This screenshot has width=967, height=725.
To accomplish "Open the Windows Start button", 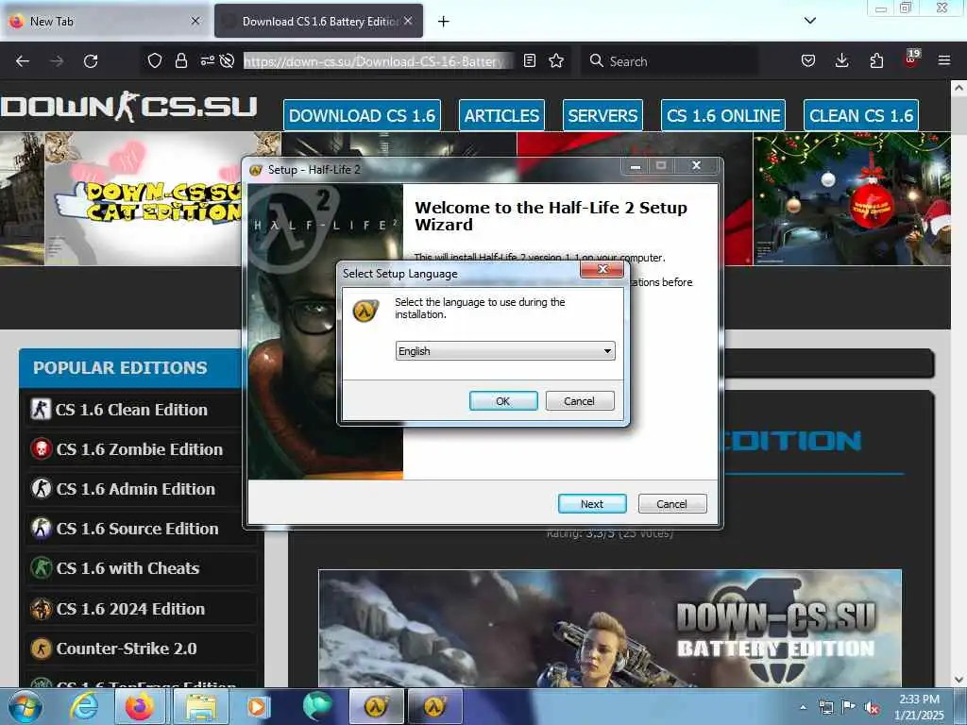I will 25,706.
